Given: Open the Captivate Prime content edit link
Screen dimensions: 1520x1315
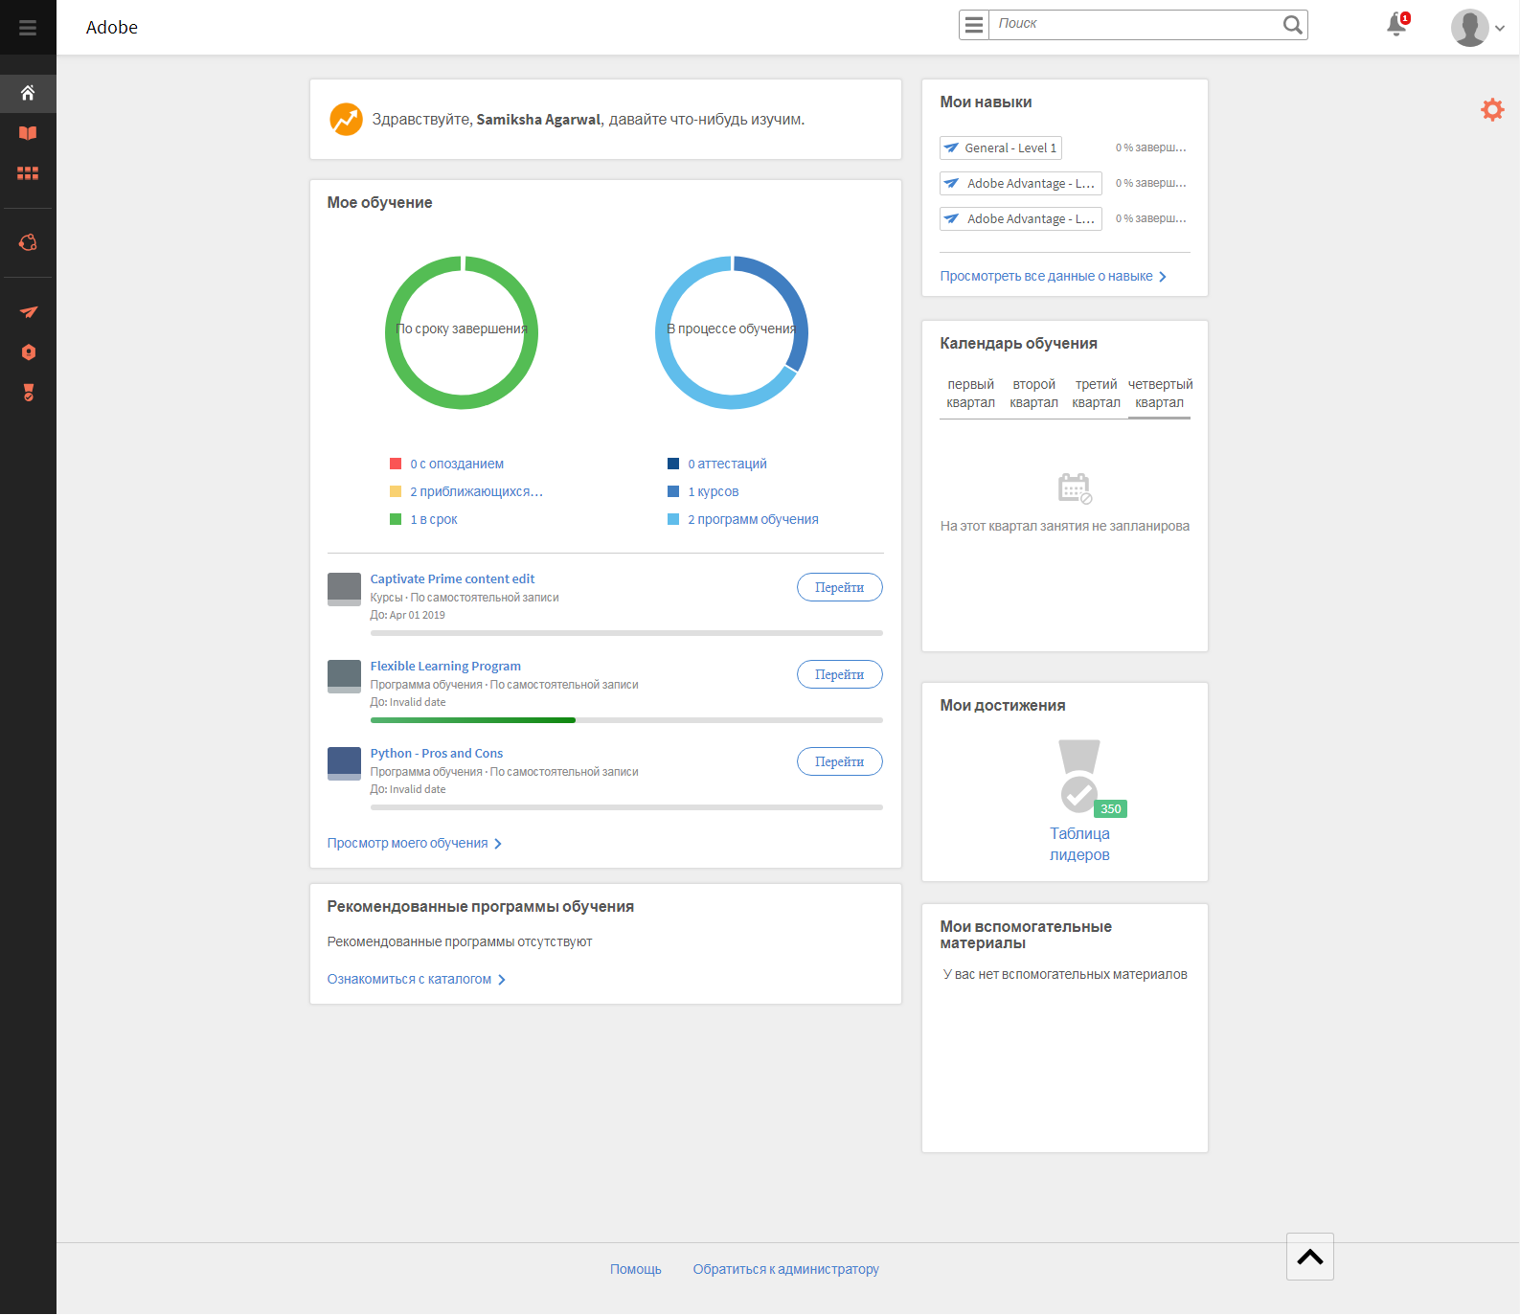Looking at the screenshot, I should click(452, 578).
